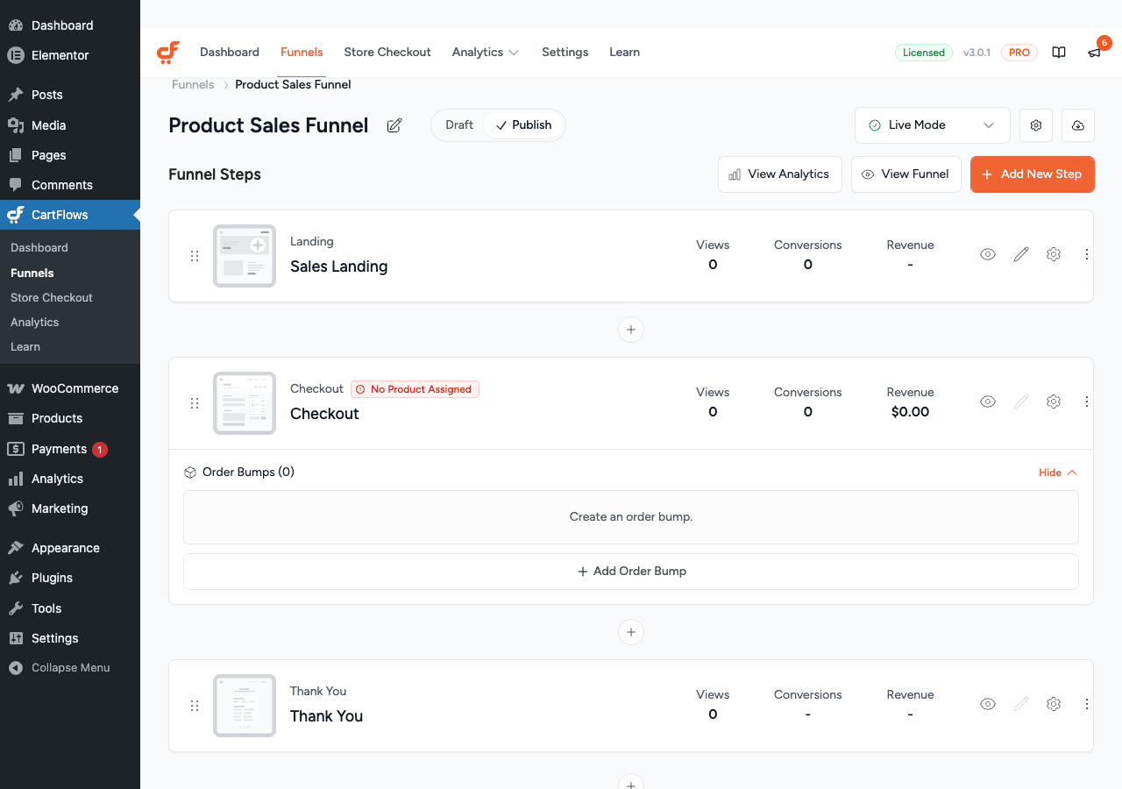Open Learn in CartFlows sidebar submenu
This screenshot has width=1122, height=789.
pos(25,347)
